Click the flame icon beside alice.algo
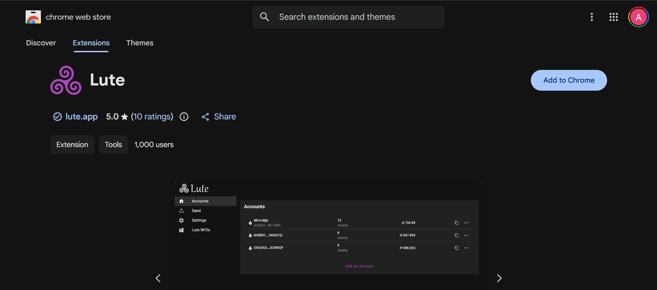 click(x=250, y=223)
